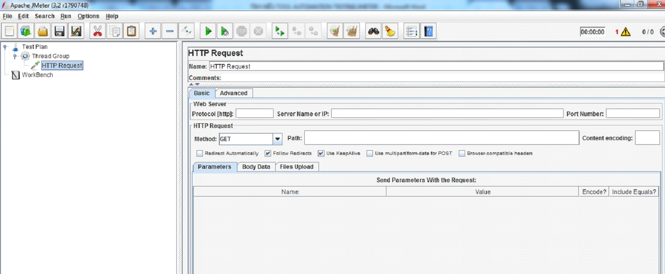The height and width of the screenshot is (274, 665).
Task: Open the Search menu
Action: 45,16
